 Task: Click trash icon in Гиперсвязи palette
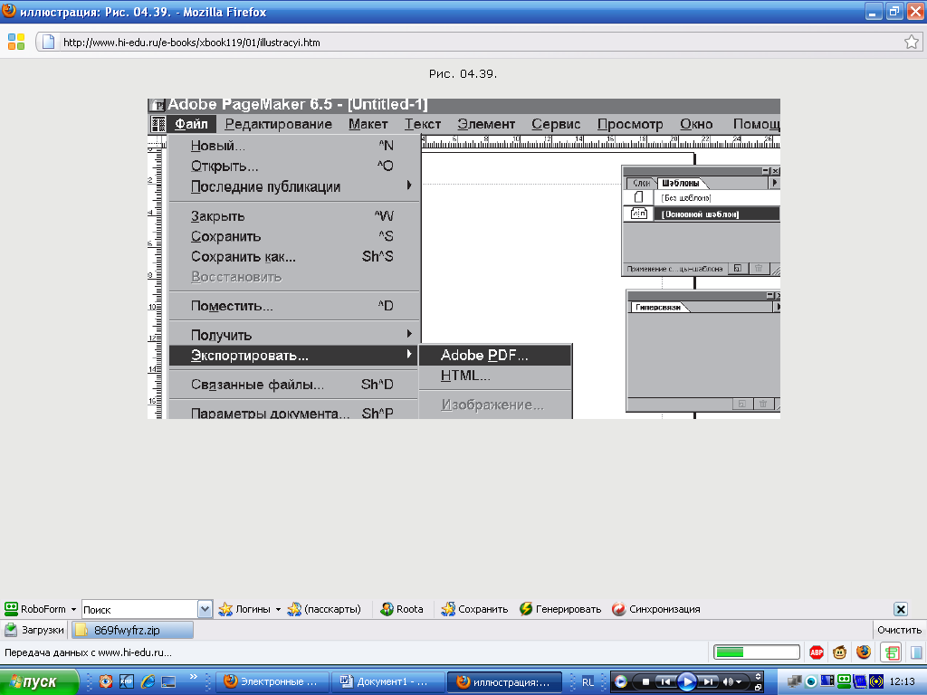tap(762, 405)
